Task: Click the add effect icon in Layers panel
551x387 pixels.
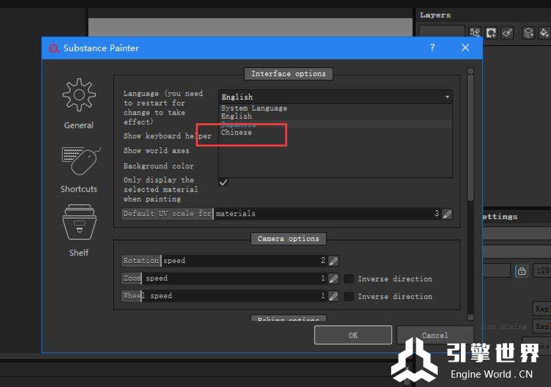Action: click(475, 33)
